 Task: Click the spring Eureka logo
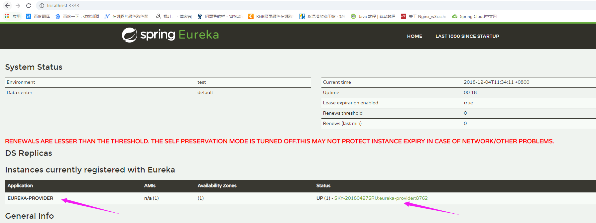(171, 35)
